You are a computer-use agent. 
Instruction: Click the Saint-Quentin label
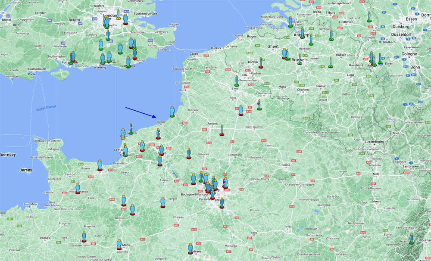pos(254,127)
